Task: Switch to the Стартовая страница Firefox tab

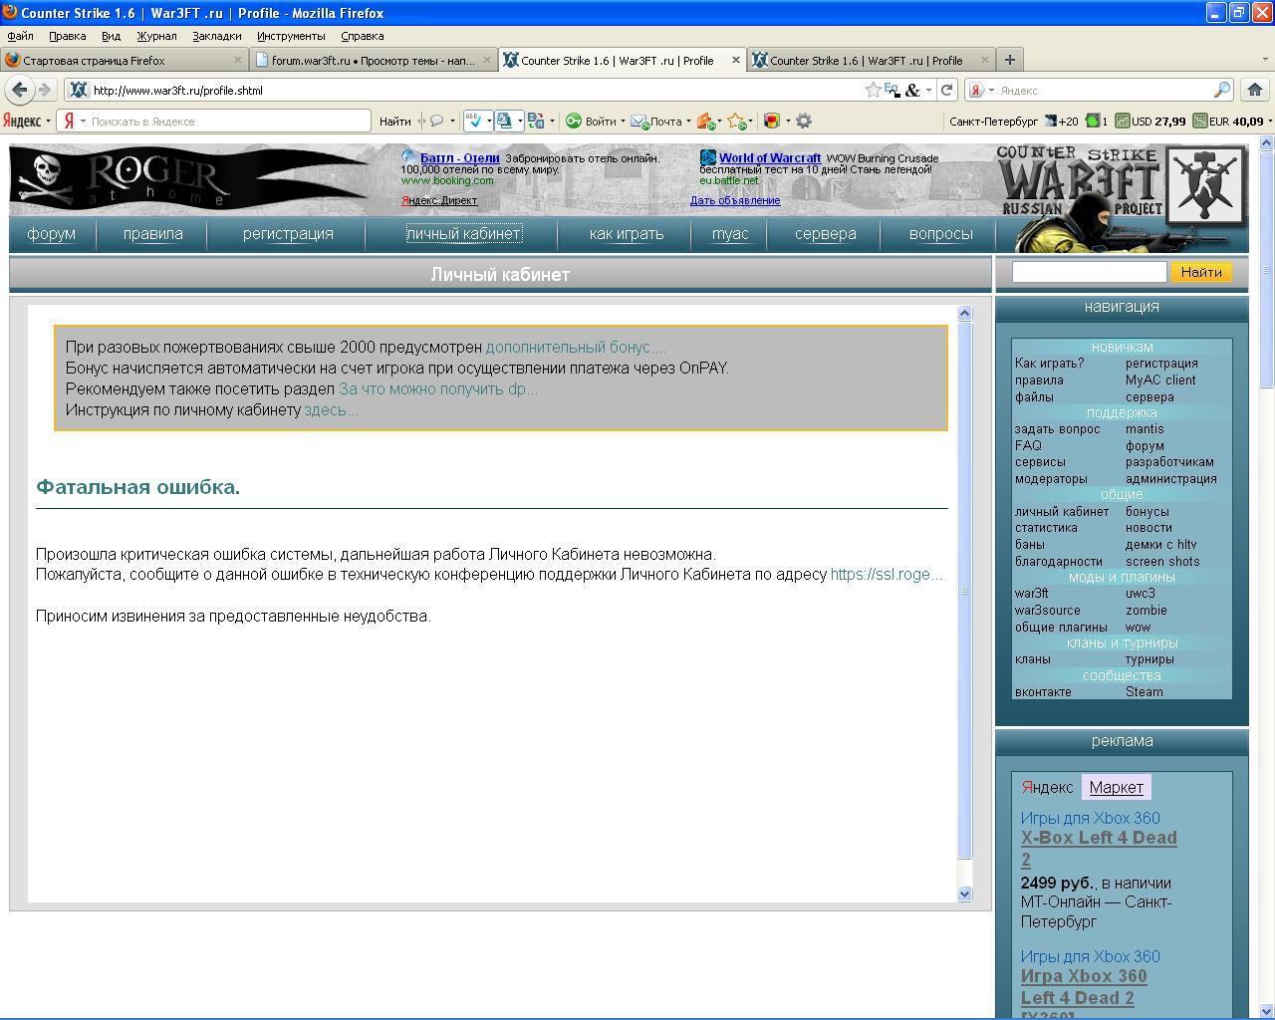Action: coord(125,60)
